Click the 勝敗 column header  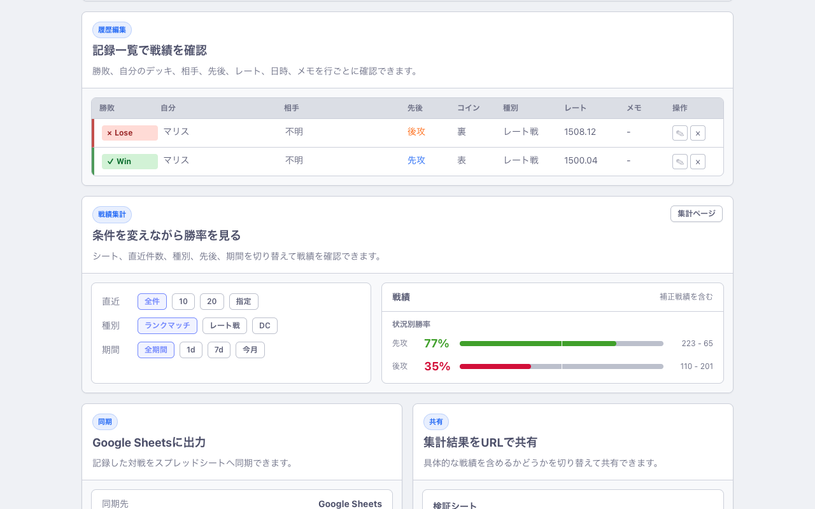click(107, 108)
